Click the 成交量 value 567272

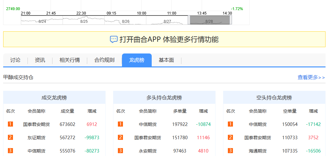pos(67,138)
